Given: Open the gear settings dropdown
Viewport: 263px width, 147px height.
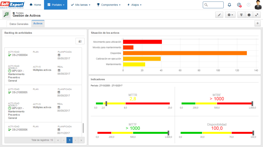Looking at the screenshot, I should click(x=230, y=15).
